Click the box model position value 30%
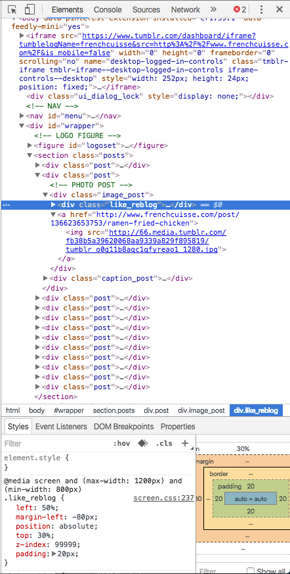 (x=243, y=448)
